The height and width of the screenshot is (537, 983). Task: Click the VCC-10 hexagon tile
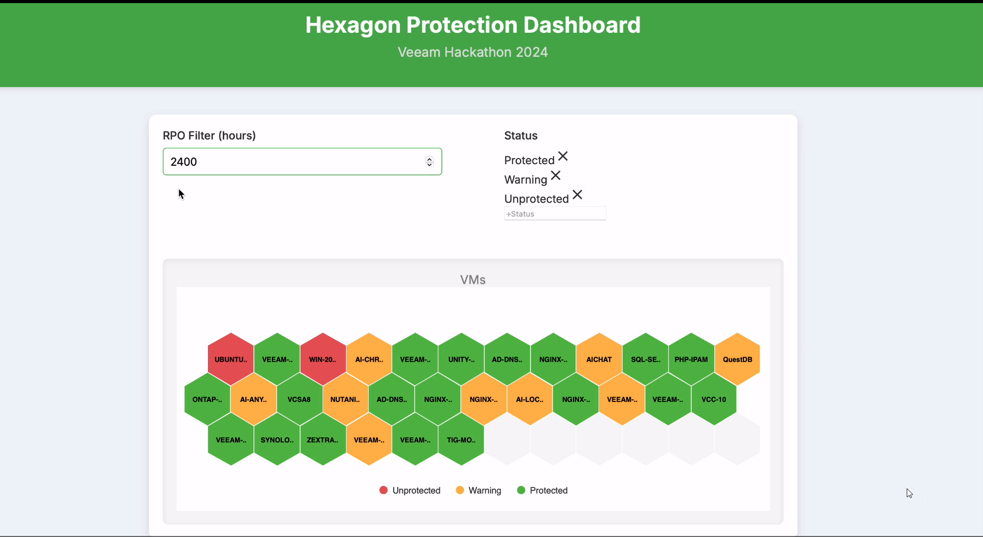[714, 399]
